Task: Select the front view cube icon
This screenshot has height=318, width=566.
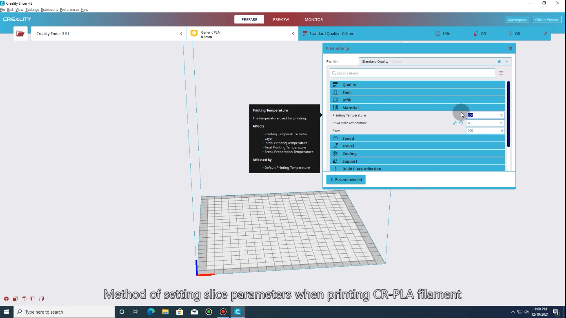Action: 15,299
